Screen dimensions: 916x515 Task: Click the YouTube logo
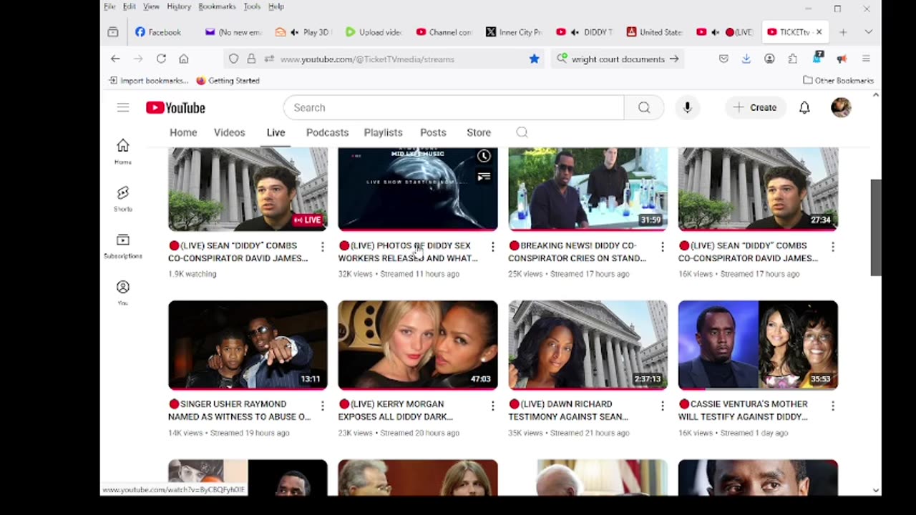175,107
